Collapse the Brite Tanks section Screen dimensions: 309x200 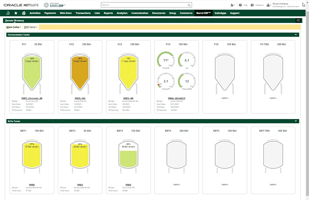[x=296, y=121]
